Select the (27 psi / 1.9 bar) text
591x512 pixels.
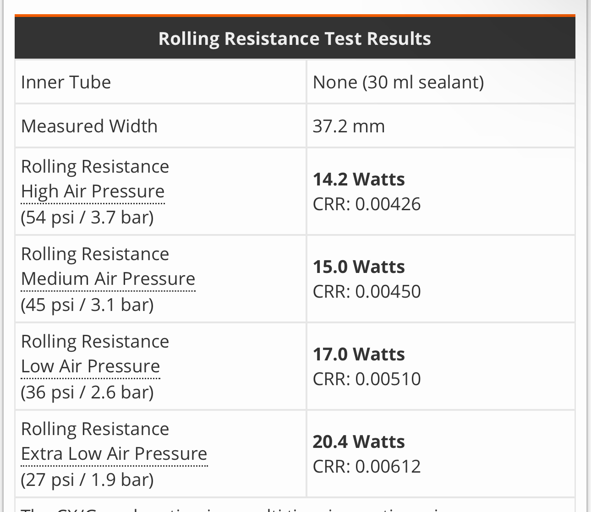coord(87,479)
